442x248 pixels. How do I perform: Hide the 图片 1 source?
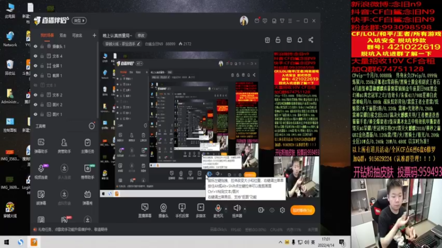tap(35, 115)
